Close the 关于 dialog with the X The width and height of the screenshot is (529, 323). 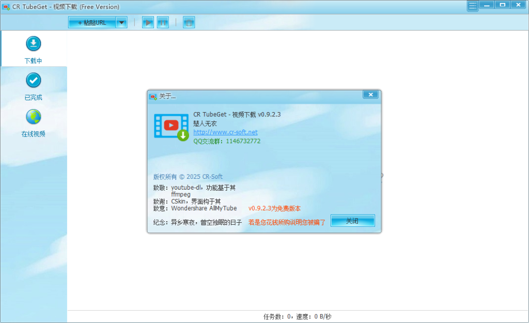[370, 95]
